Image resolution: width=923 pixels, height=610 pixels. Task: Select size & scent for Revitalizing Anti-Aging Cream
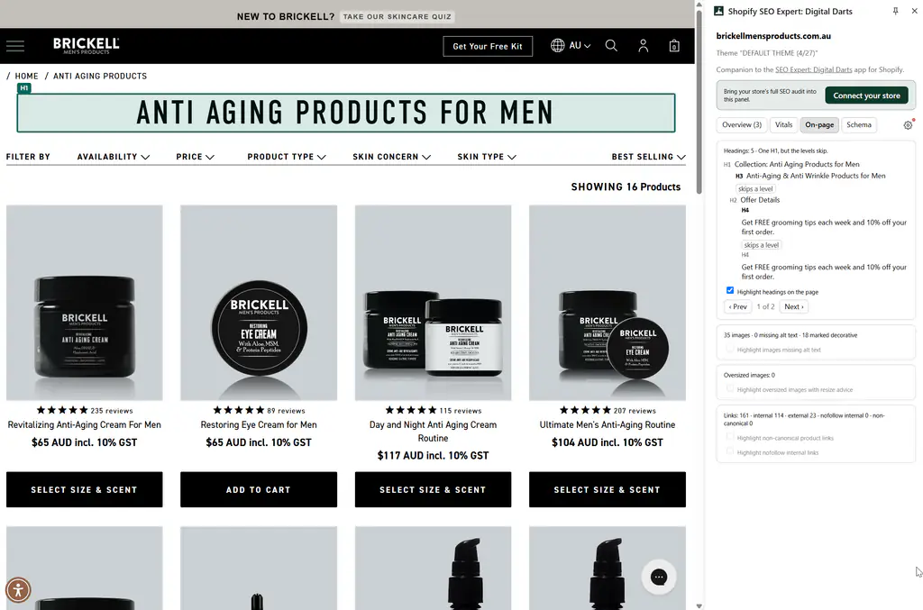click(x=84, y=489)
